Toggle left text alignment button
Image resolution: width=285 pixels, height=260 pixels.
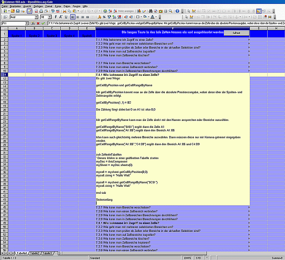click(73, 17)
